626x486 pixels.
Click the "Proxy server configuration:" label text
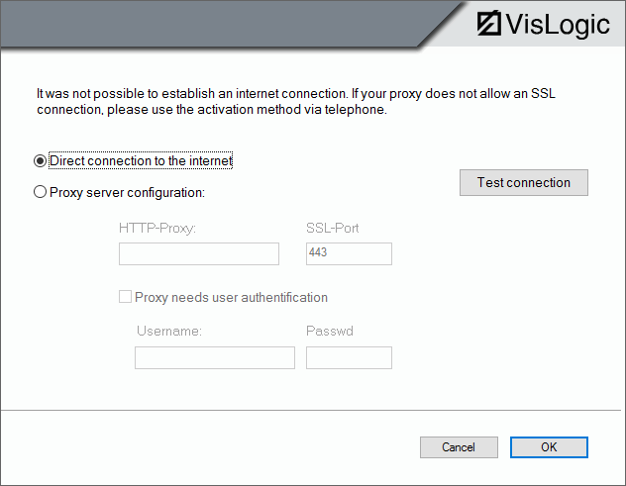[127, 192]
